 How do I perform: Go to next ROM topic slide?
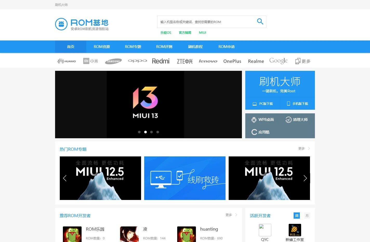point(305,178)
